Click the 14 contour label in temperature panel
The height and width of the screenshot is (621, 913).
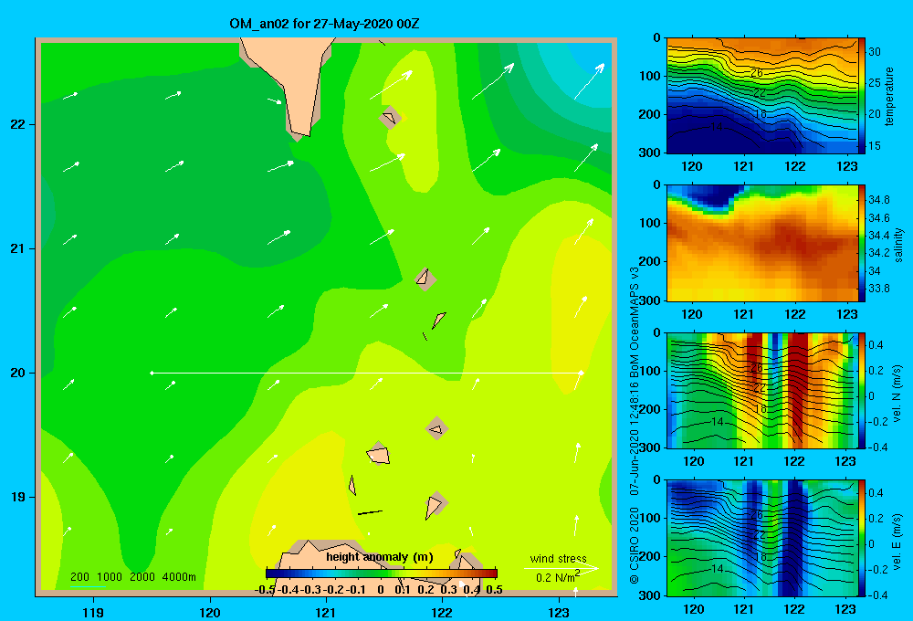717,126
